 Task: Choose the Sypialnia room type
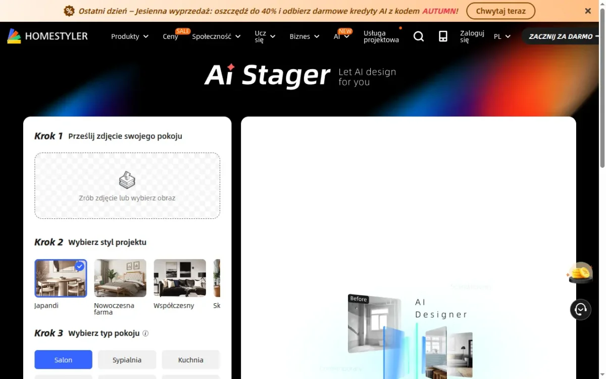click(x=127, y=360)
